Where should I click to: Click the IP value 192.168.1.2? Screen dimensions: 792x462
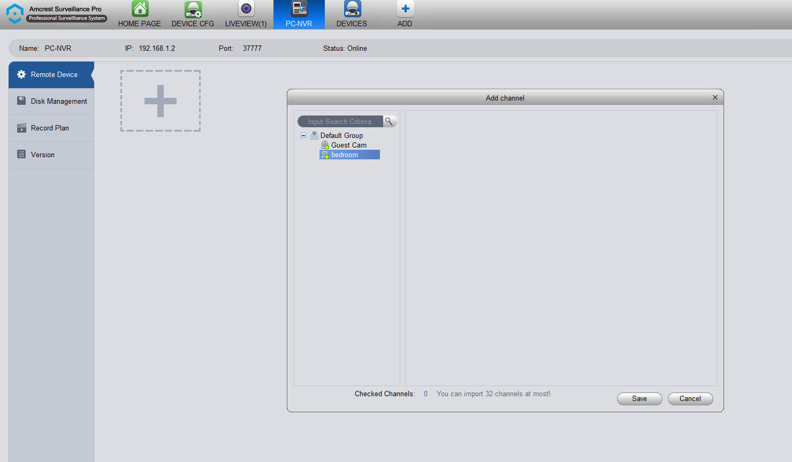157,48
